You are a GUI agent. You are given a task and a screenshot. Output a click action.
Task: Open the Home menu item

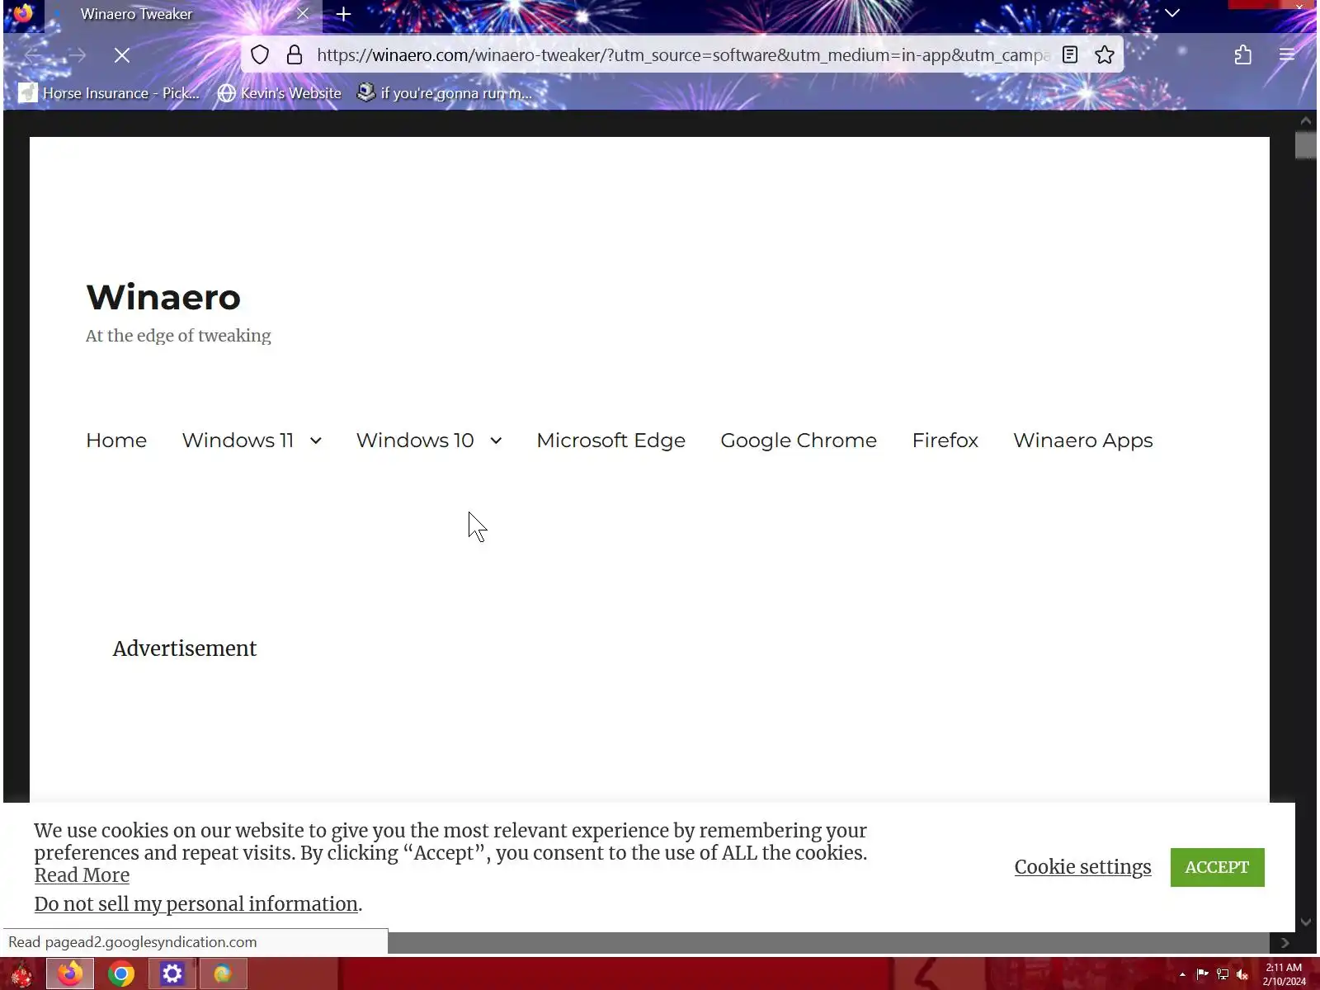116,441
